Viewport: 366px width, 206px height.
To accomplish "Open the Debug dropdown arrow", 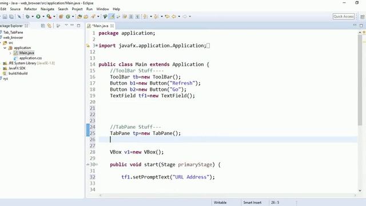I will [x=33, y=17].
